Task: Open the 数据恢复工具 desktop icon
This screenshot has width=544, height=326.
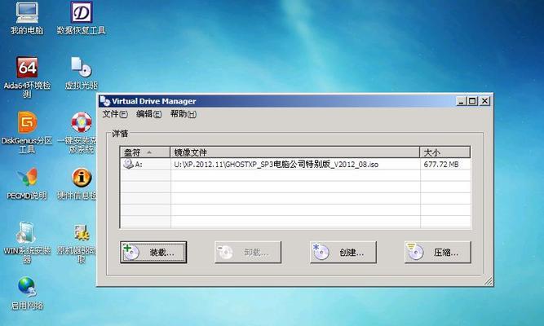Action: [x=82, y=19]
